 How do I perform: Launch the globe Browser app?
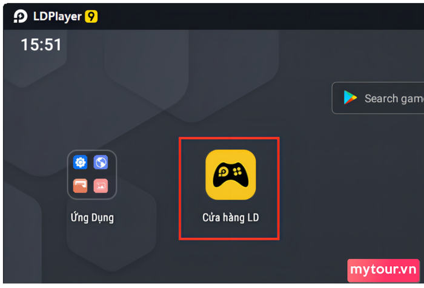point(101,162)
